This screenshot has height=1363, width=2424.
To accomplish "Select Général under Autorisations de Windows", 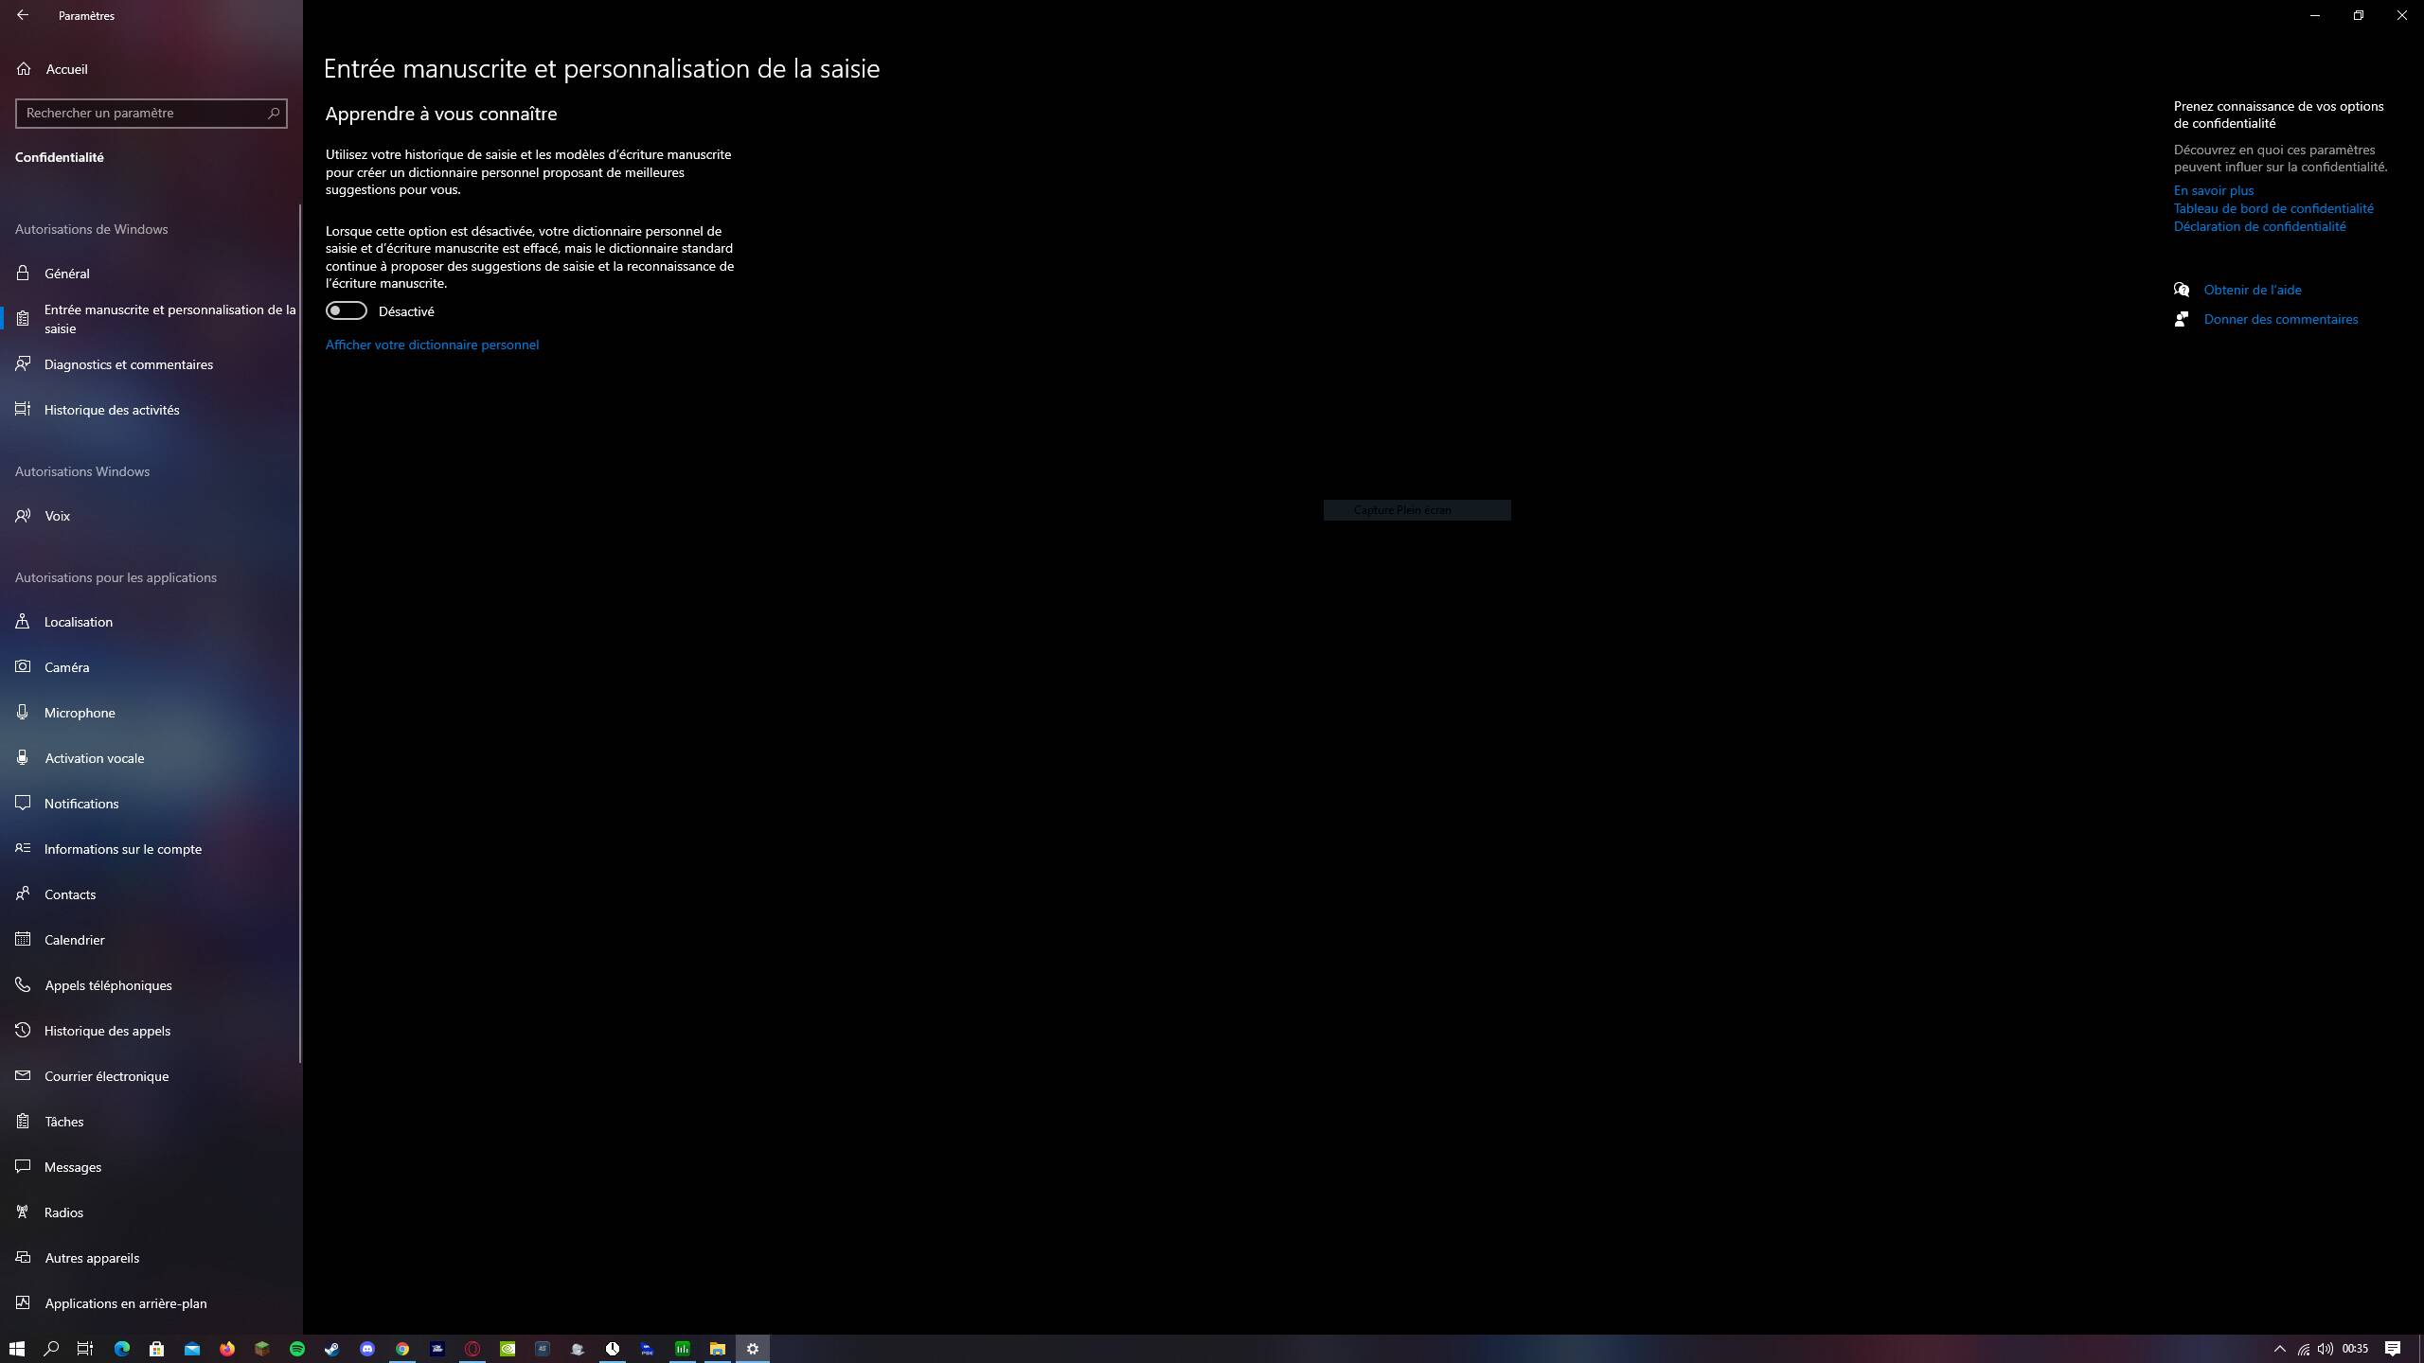I will pyautogui.click(x=66, y=274).
